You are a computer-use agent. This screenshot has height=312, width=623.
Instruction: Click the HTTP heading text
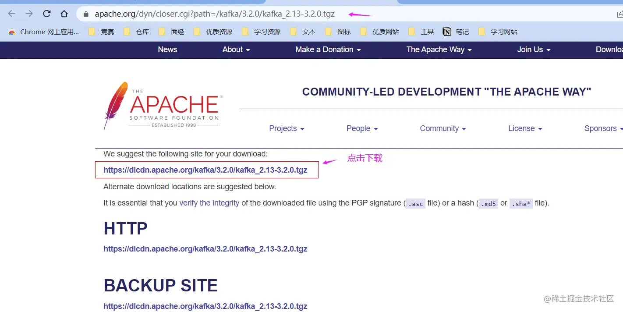click(125, 228)
